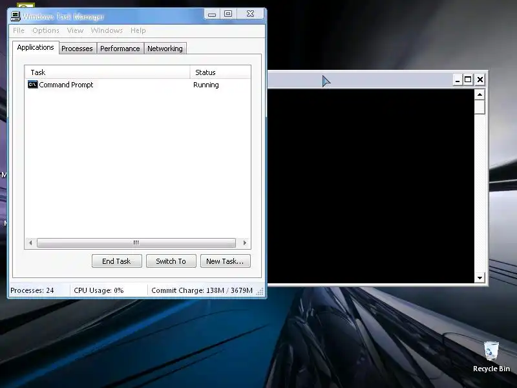Click Task Manager resize grip corner

260,292
